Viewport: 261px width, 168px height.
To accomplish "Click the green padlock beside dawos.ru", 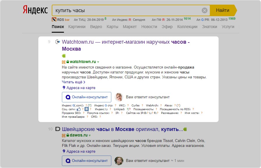I will (x=68, y=135).
